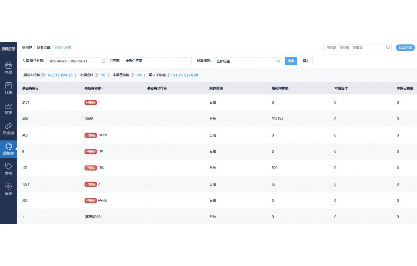Screen dimensions: 417x266
Task: Sort by 供应商名称 column arrow
Action: (x=102, y=88)
